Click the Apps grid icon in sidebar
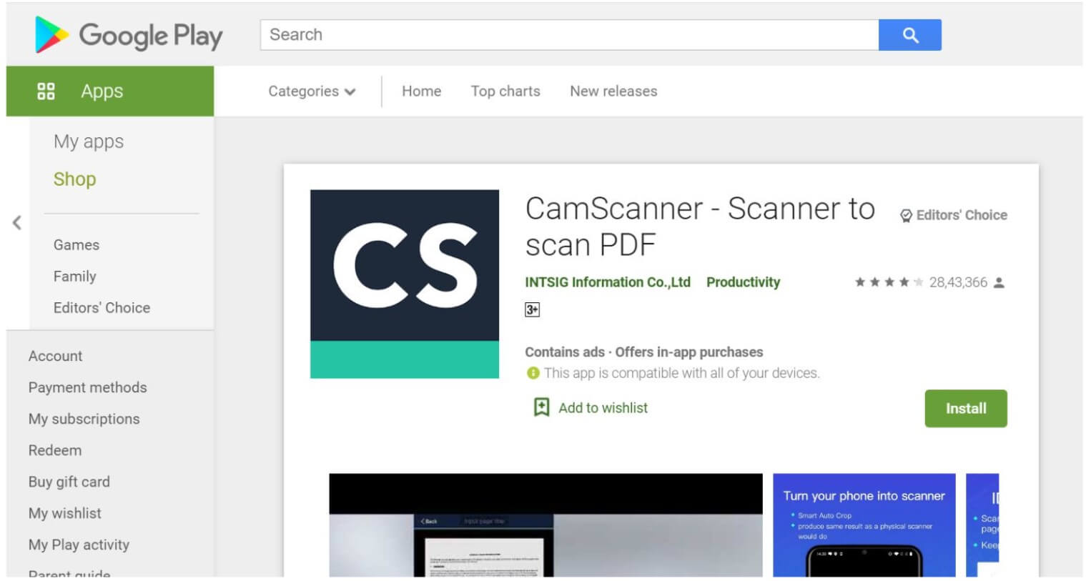The height and width of the screenshot is (581, 1086). click(46, 91)
